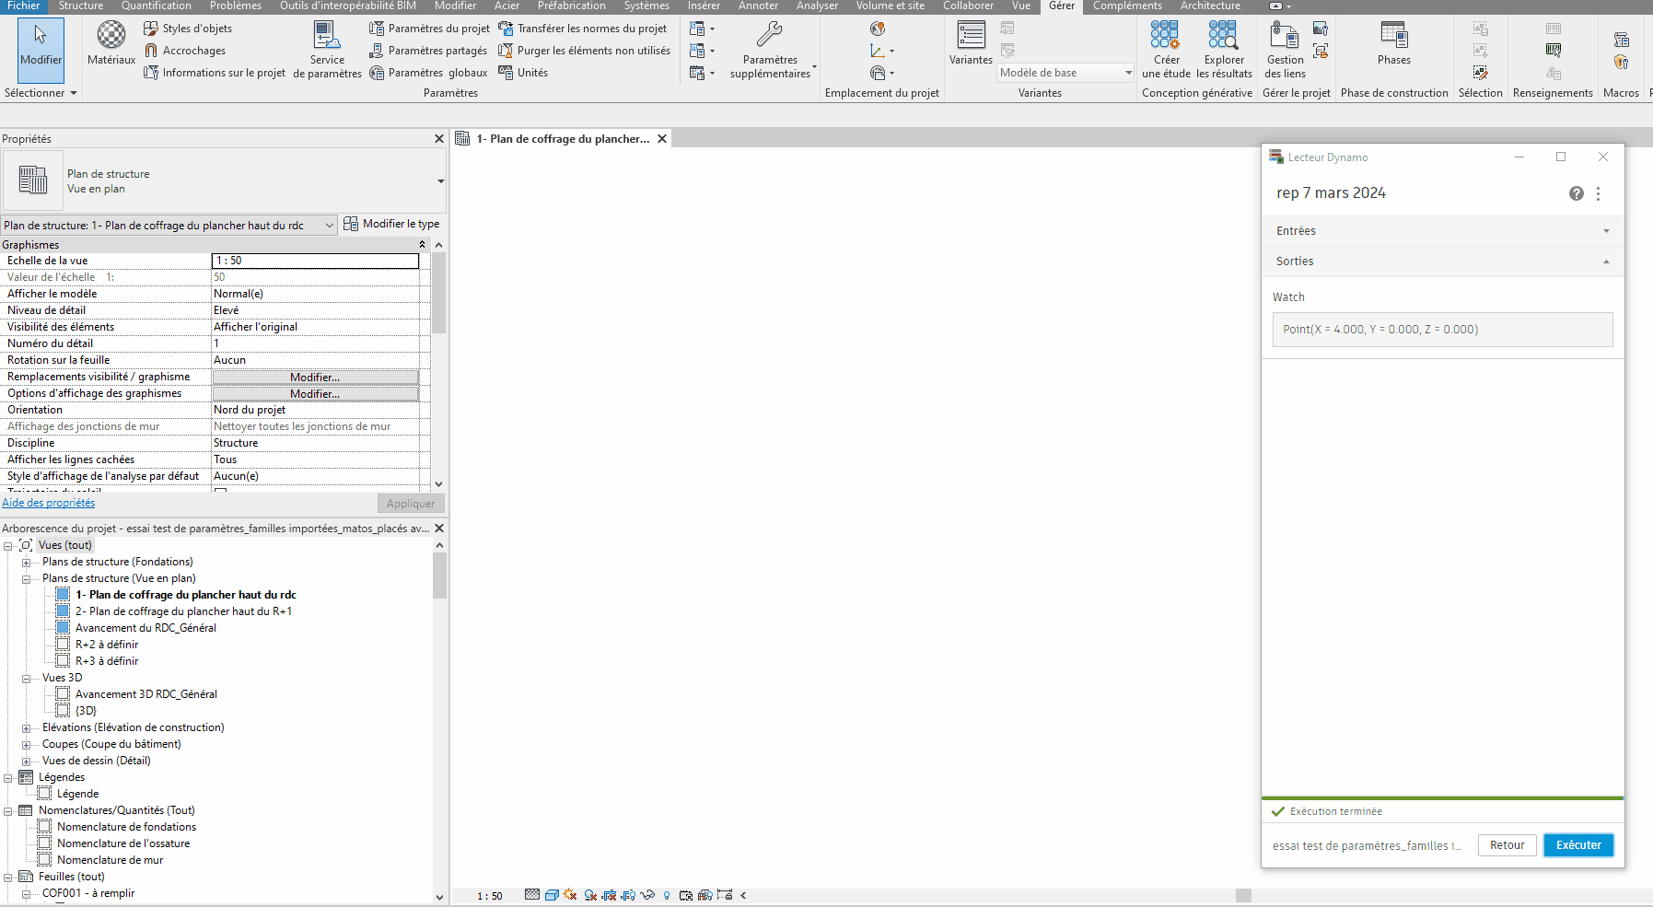Viewport: 1653px width, 907px height.
Task: Toggle the detail level icon in view bar
Action: pos(532,895)
